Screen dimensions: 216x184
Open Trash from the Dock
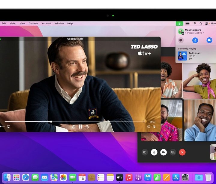(208, 177)
